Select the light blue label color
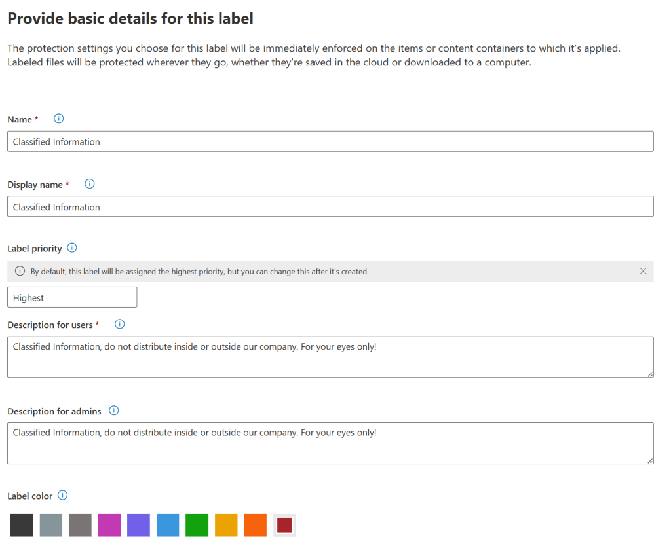The image size is (671, 548). tap(168, 524)
